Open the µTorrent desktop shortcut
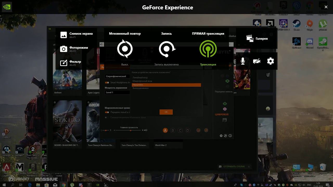Screen dimensions: 333x187 click(323, 25)
